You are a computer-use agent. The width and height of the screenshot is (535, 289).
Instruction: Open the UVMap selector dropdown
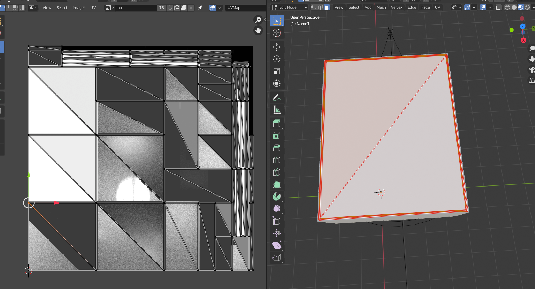[x=245, y=7]
